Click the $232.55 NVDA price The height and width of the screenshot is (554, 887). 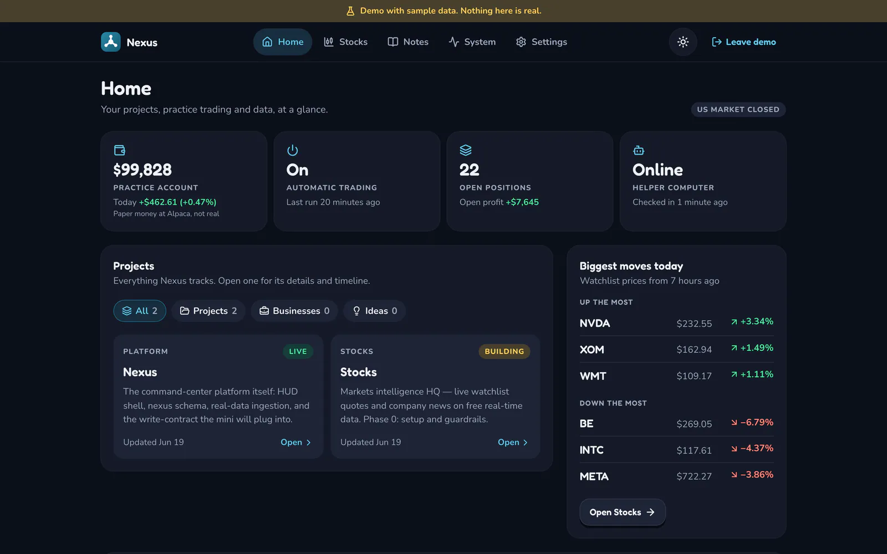(694, 324)
